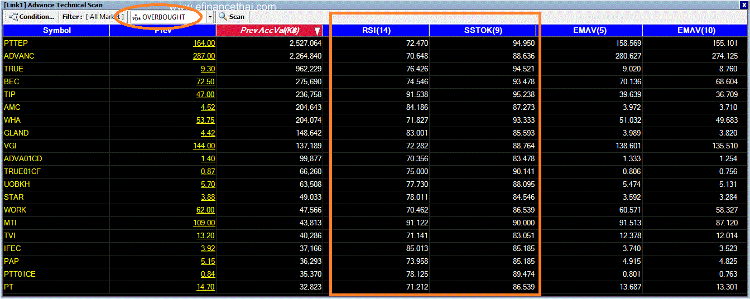Viewport: 750px width, 299px height.
Task: Click RSI value 91.538 for TIP
Action: click(417, 94)
